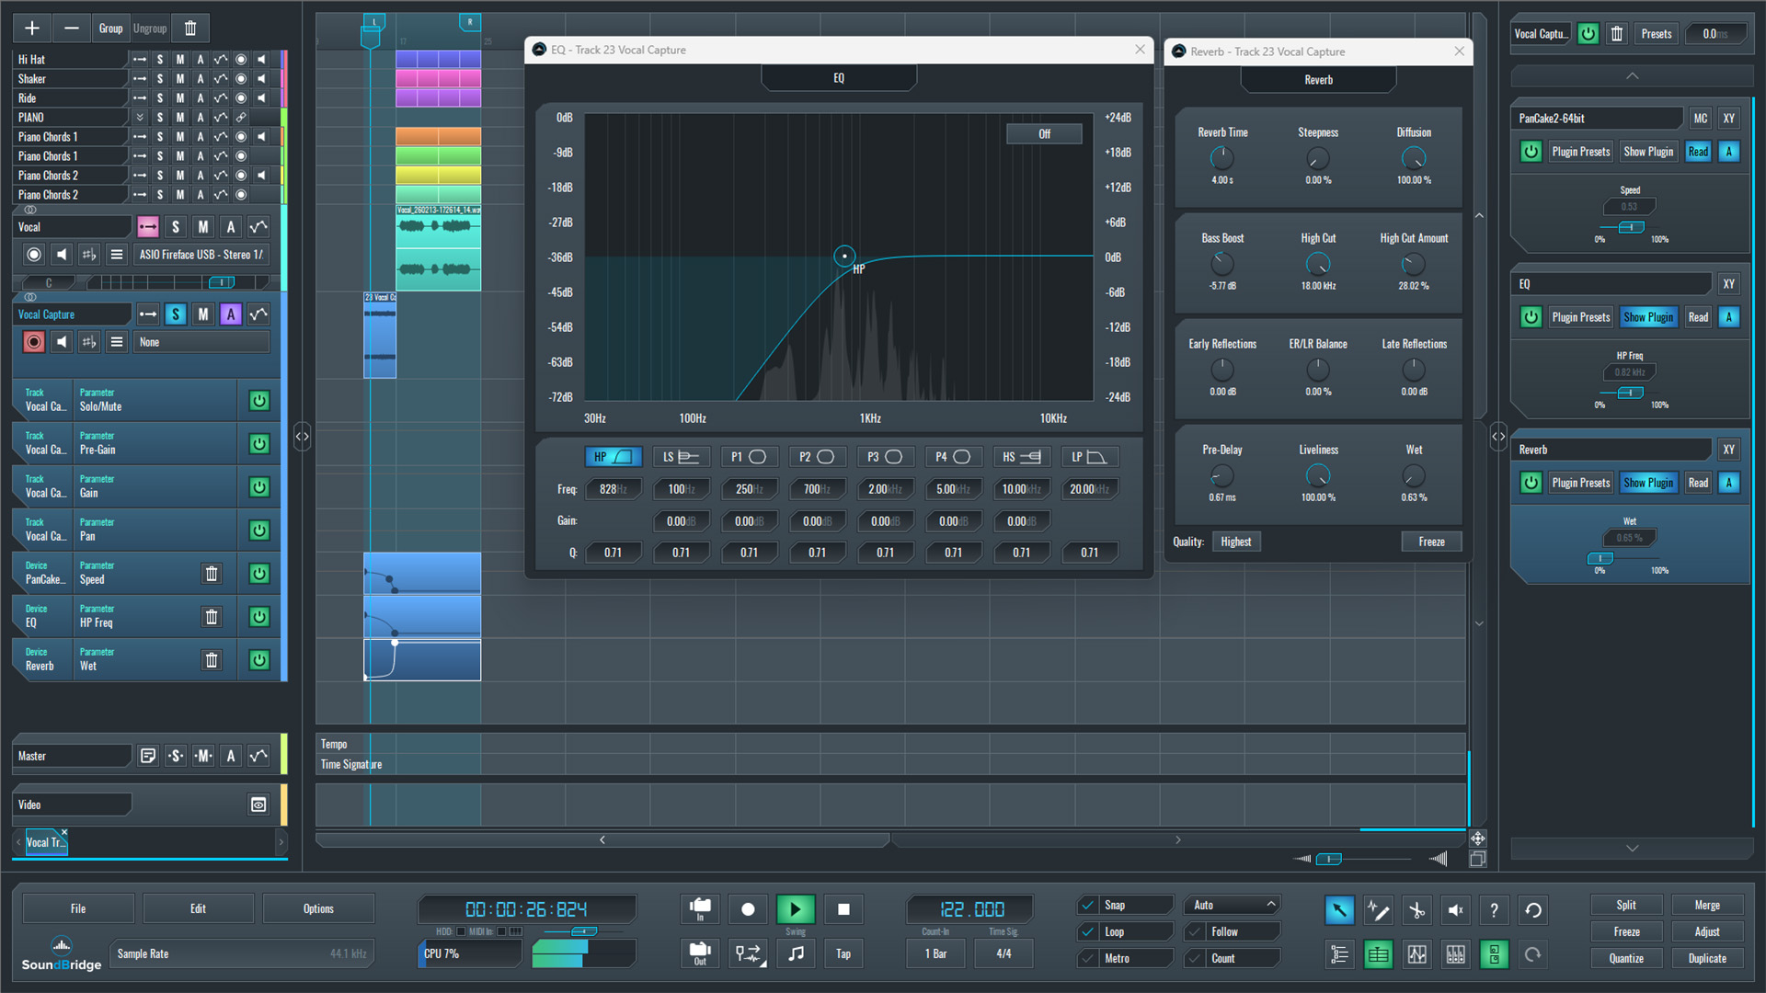This screenshot has width=1766, height=993.
Task: Click the green sequence grid view icon
Action: 1378,954
